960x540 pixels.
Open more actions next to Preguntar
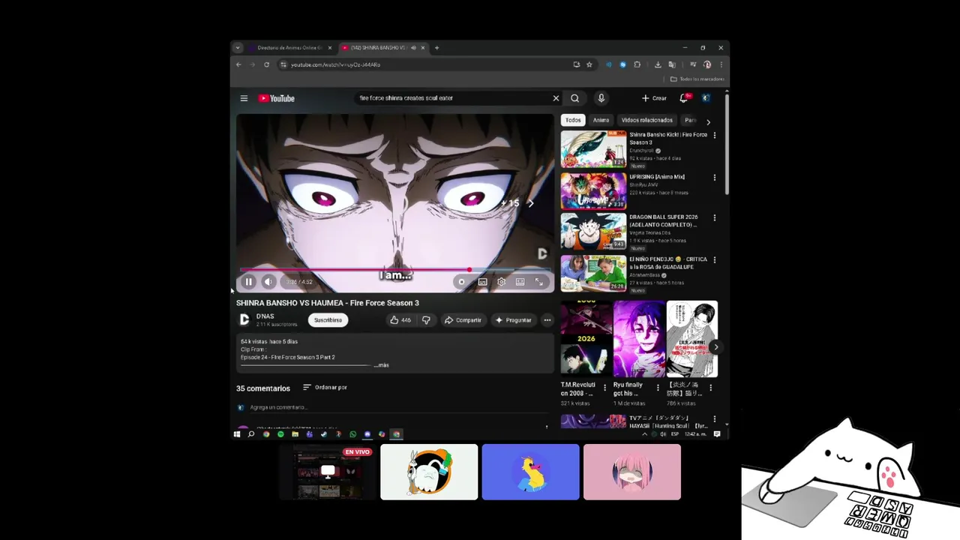pos(547,320)
